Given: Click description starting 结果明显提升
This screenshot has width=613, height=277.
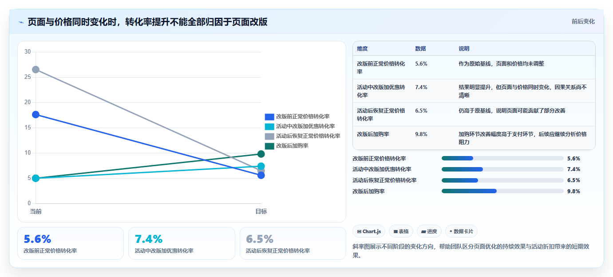Looking at the screenshot, I should click(x=523, y=91).
